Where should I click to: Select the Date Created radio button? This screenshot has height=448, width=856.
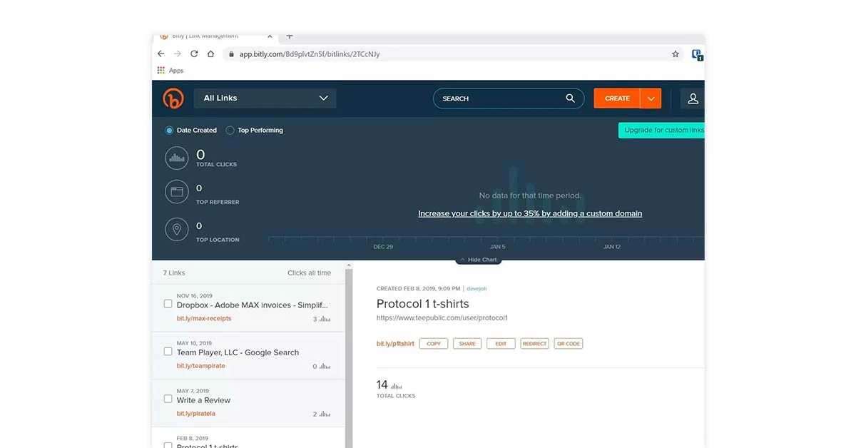click(x=169, y=131)
